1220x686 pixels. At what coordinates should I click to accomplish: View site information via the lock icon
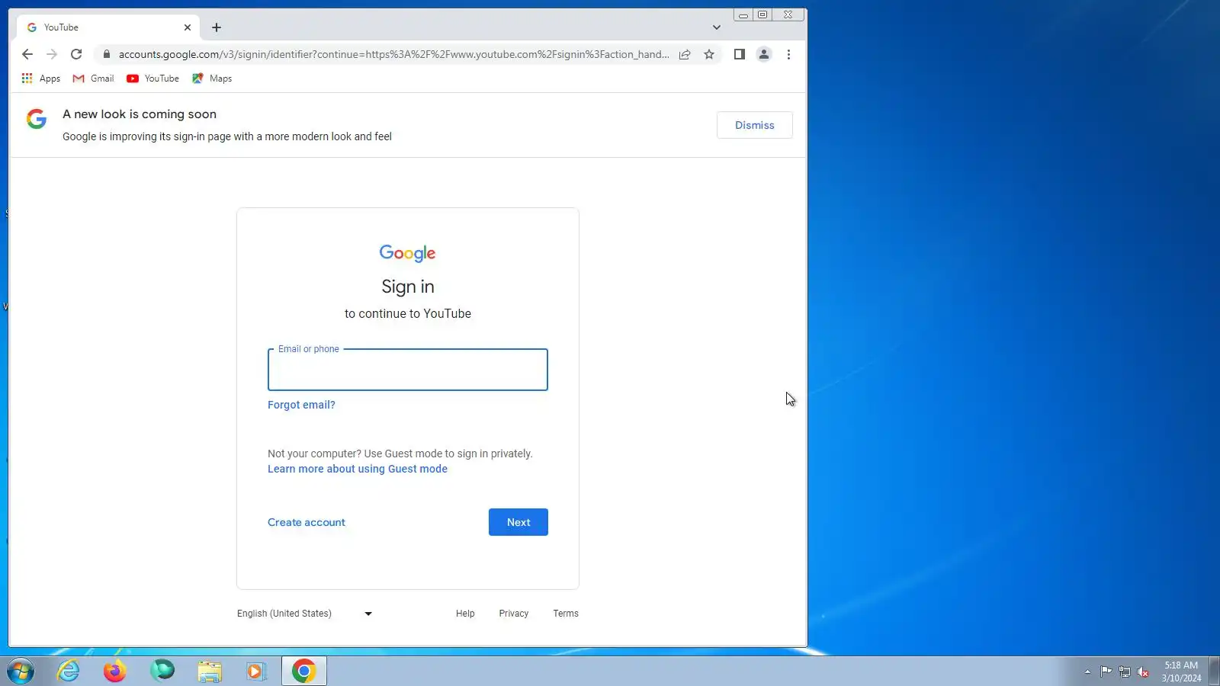coord(107,54)
